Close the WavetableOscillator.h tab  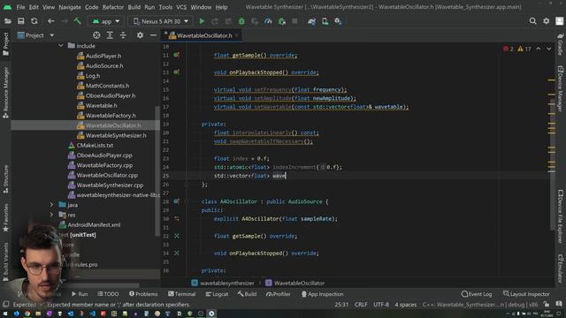[237, 35]
